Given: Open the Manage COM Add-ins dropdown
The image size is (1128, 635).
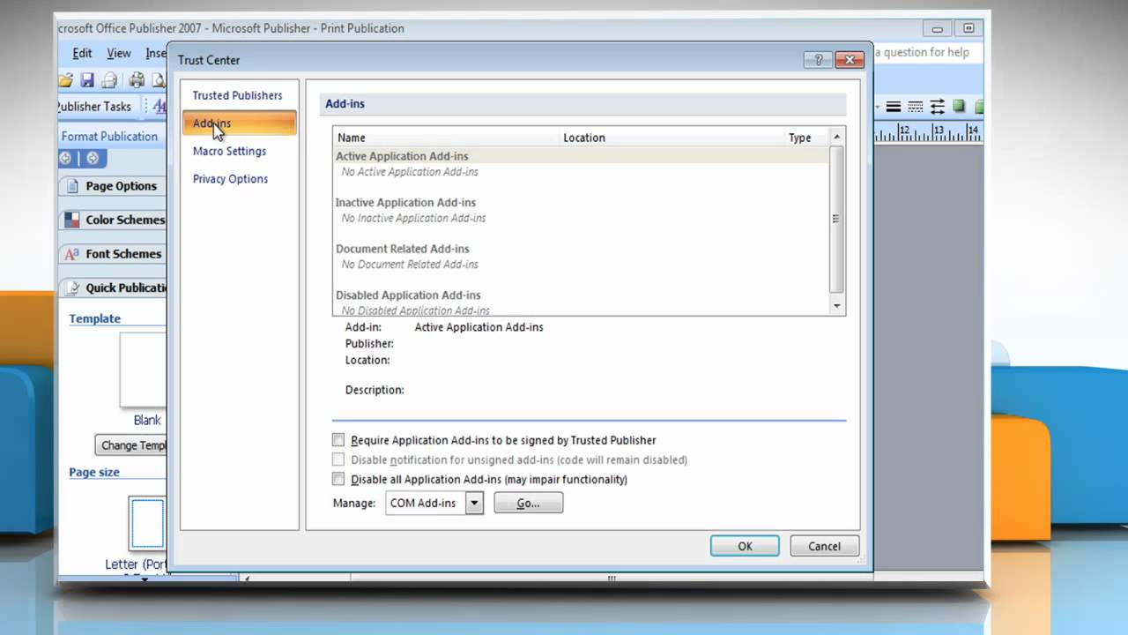Looking at the screenshot, I should [475, 503].
